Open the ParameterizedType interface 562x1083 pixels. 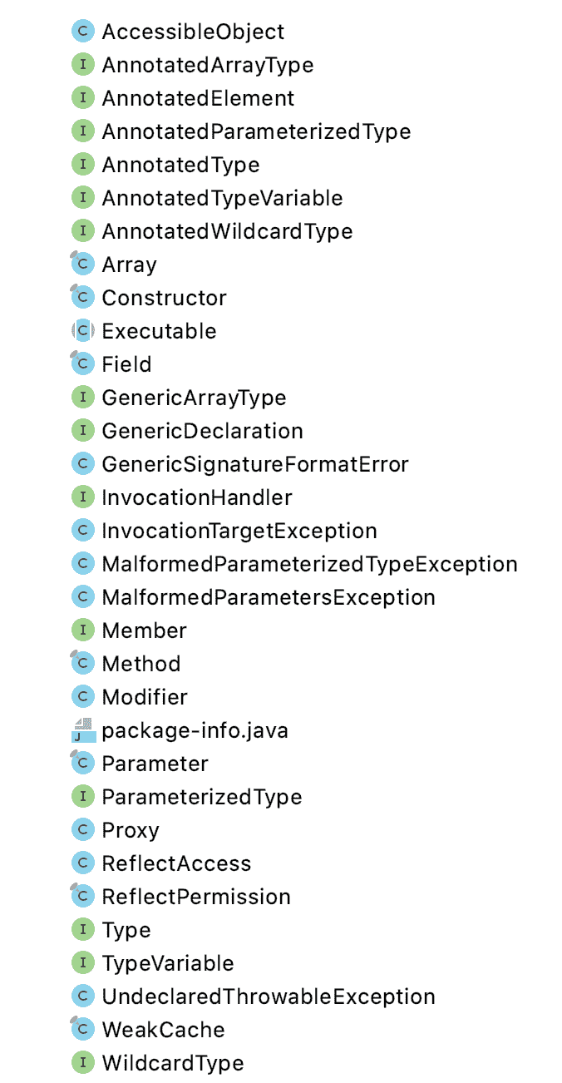click(201, 797)
